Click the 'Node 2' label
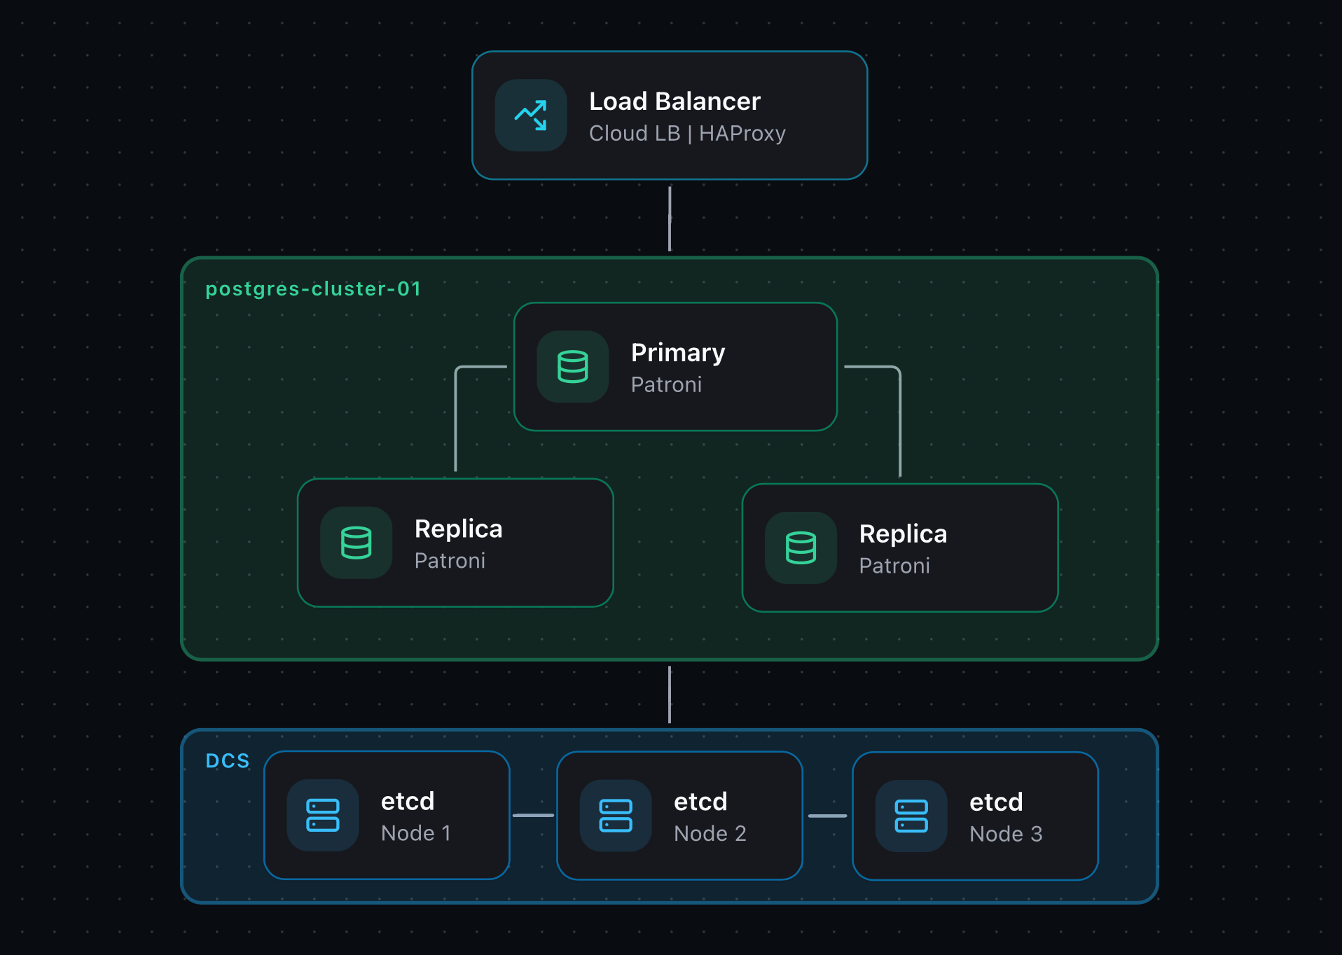This screenshot has height=955, width=1342. [710, 834]
